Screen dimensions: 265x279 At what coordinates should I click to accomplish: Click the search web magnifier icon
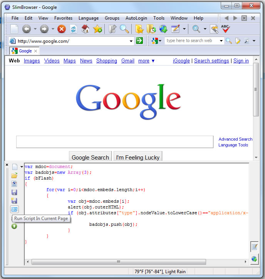click(228, 41)
